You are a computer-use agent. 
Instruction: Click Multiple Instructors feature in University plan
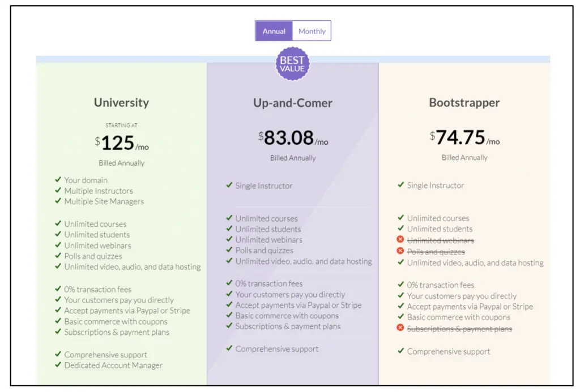coord(99,191)
